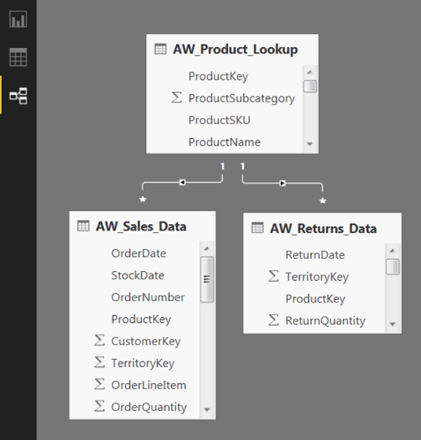Select the filter direction arrow toward AW_Sales_Data
This screenshot has height=440, width=421.
click(x=183, y=183)
